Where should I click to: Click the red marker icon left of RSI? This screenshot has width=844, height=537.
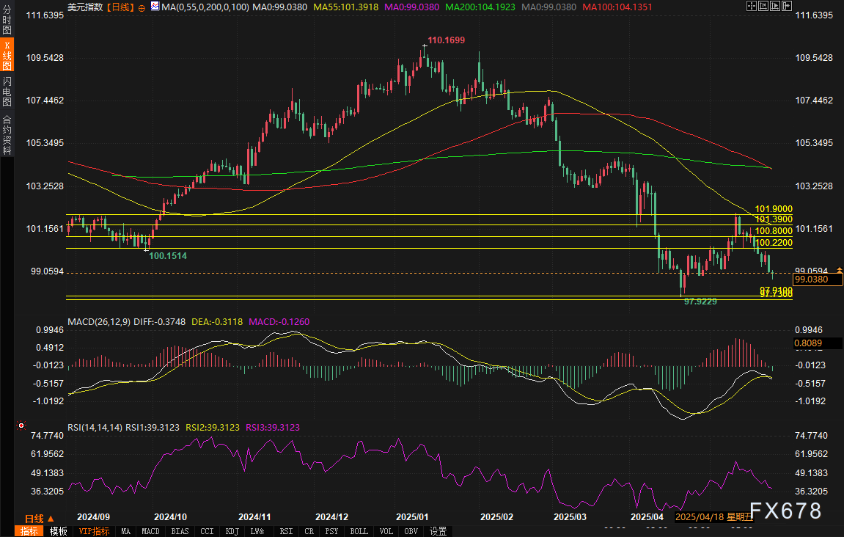pyautogui.click(x=21, y=425)
